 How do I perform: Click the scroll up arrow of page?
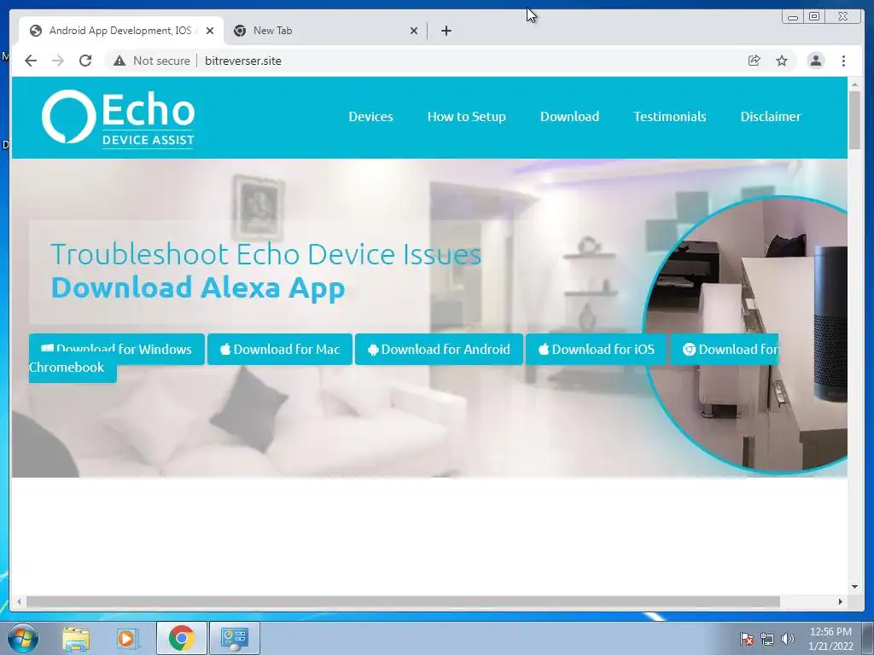point(854,84)
